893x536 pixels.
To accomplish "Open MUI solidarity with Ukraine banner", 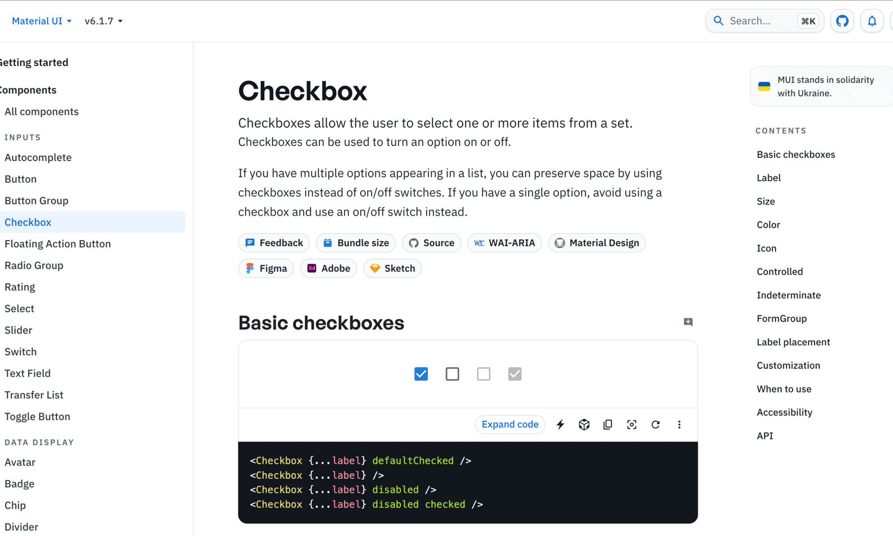I will (x=822, y=86).
